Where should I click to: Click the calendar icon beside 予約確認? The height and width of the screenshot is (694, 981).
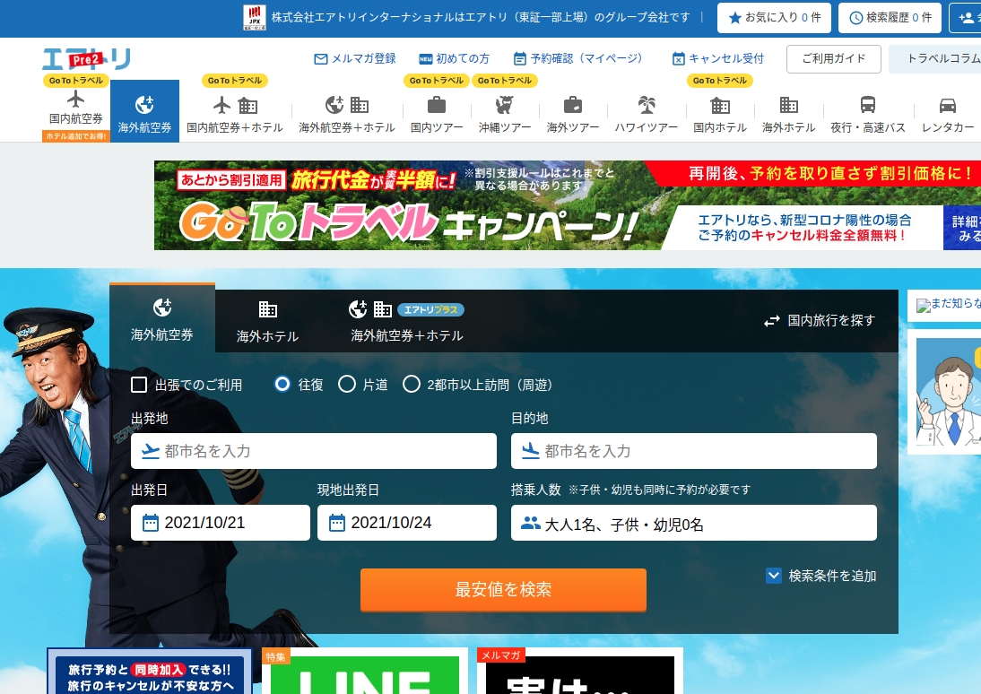[x=520, y=59]
